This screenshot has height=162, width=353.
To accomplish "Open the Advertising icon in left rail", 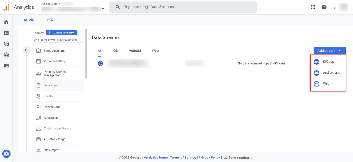I will (6, 55).
